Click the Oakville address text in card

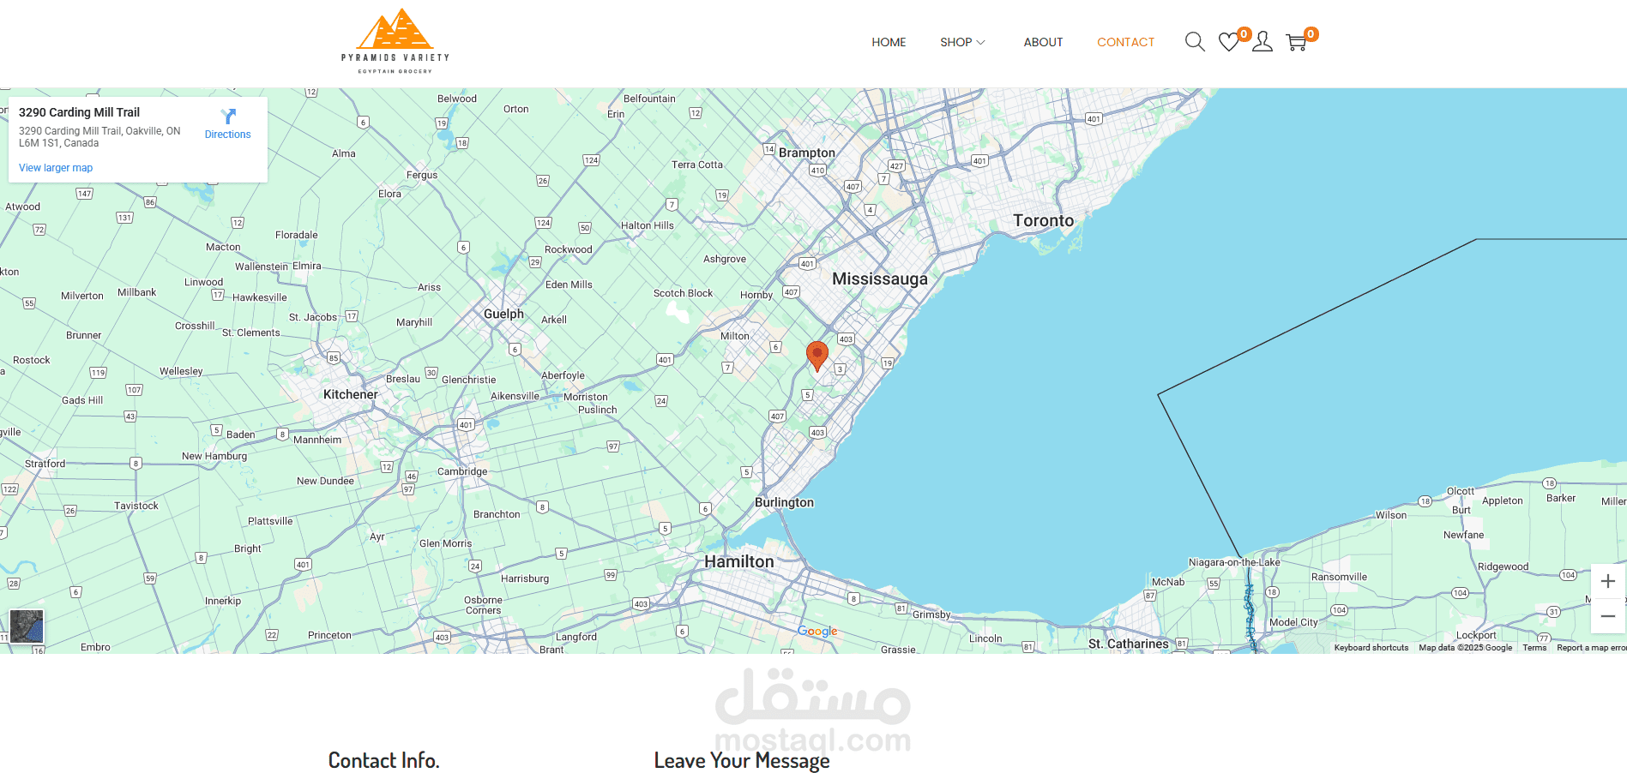point(99,137)
